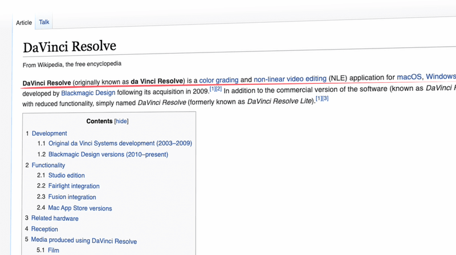Screen dimensions: 456x255
Task: Click the DaVinci Resolve page heading
Action: click(x=70, y=47)
